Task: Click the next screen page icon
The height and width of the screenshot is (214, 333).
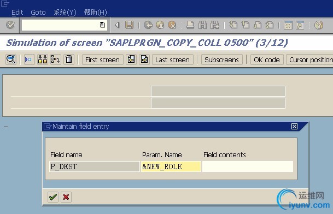Action: tap(144, 60)
